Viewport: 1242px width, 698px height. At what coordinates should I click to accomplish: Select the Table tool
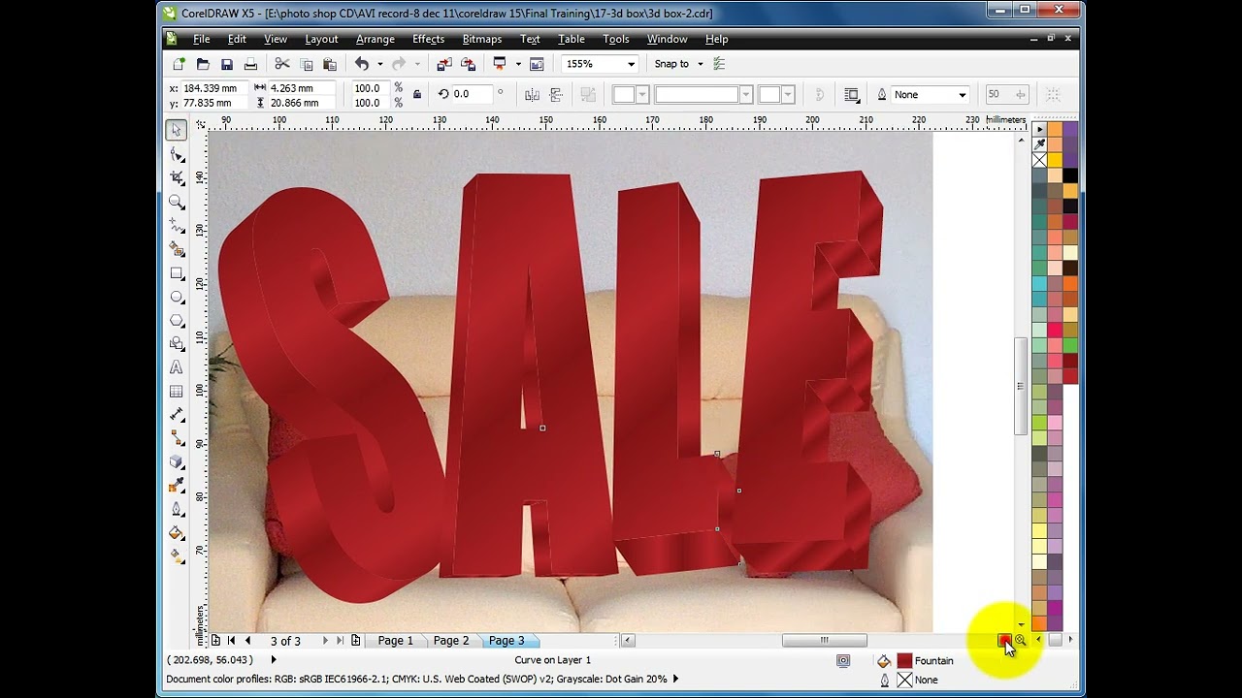(176, 392)
